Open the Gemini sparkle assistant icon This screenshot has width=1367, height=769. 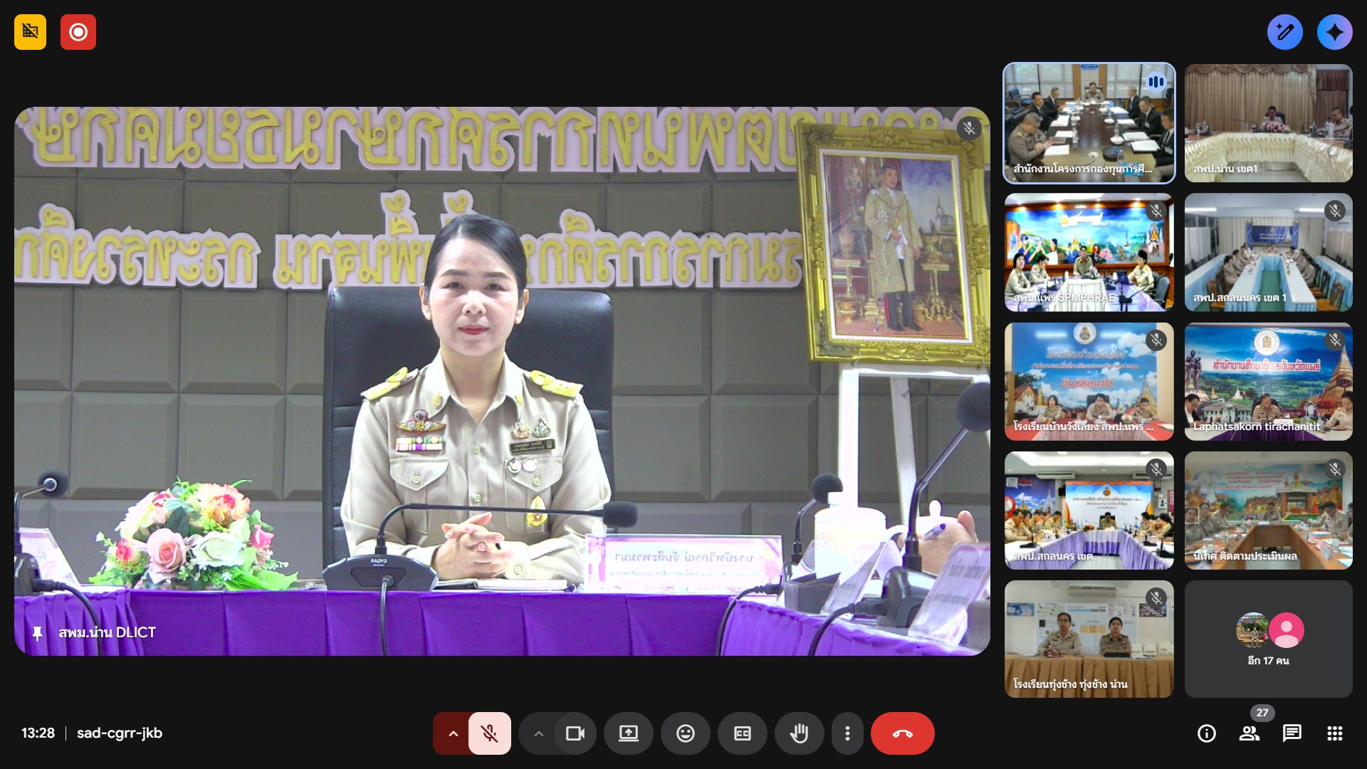(x=1334, y=32)
